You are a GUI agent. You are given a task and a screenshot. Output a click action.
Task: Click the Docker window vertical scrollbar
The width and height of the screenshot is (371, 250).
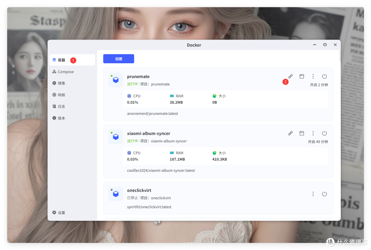point(340,56)
